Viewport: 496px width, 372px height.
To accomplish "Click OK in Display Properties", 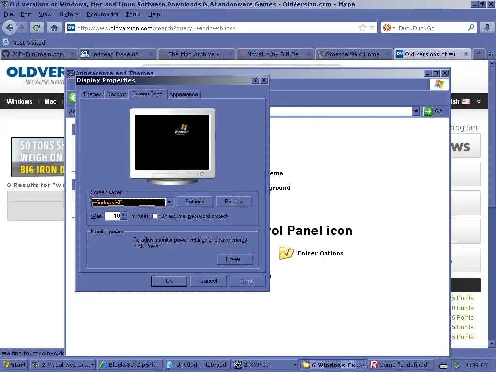I will point(169,281).
